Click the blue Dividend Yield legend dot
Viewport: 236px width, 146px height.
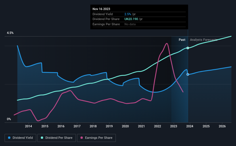click(x=9, y=138)
